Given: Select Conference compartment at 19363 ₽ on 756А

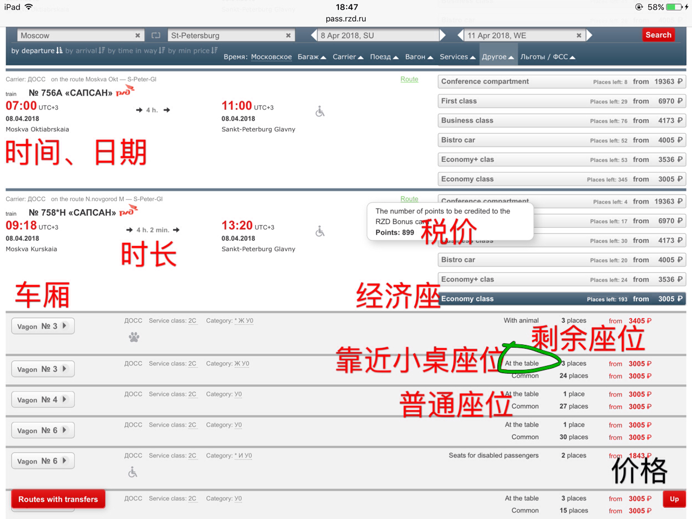Looking at the screenshot, I should pos(562,82).
